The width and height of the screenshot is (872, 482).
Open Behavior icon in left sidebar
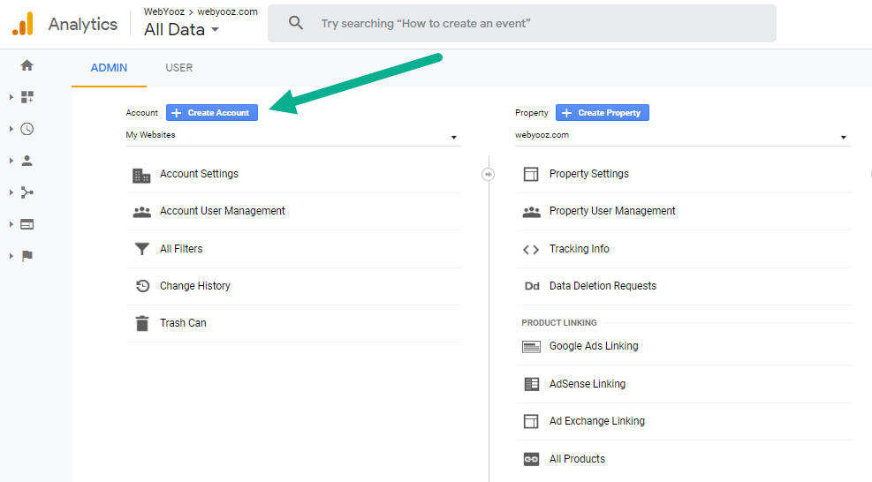(x=27, y=224)
